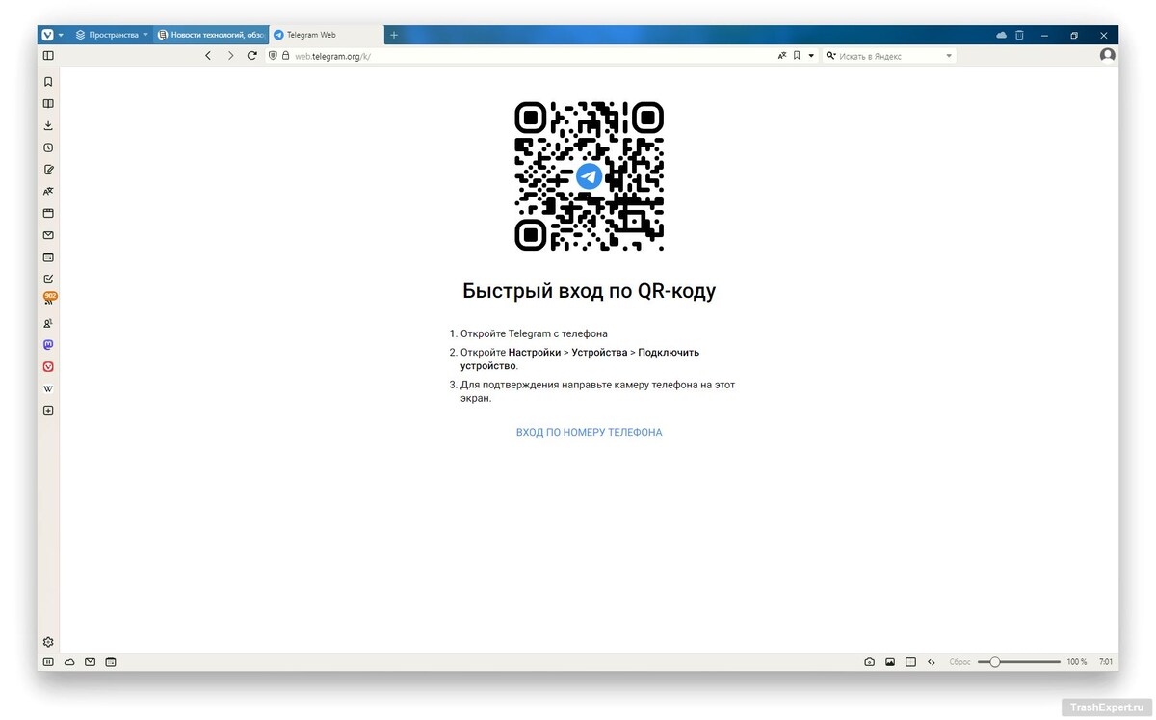Click the 100 % zoom value
The image size is (1156, 720).
coord(1077,662)
